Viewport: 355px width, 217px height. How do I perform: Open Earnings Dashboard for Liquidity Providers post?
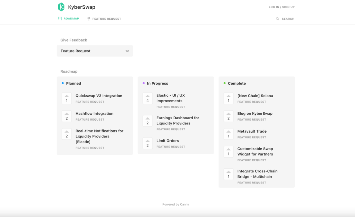point(178,121)
